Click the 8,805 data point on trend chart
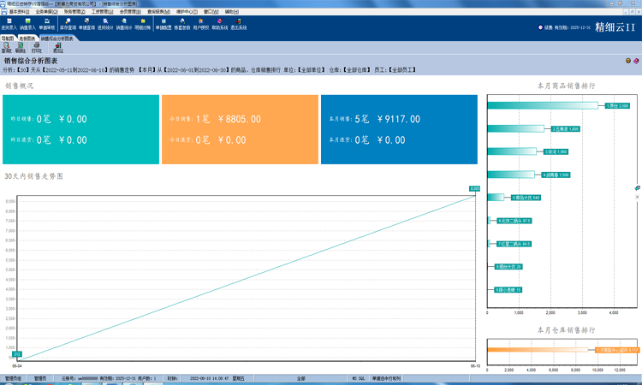Image resolution: width=642 pixels, height=385 pixels. (475, 189)
